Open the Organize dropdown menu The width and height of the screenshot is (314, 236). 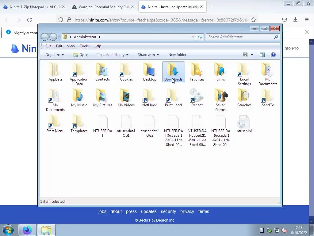tap(55, 55)
